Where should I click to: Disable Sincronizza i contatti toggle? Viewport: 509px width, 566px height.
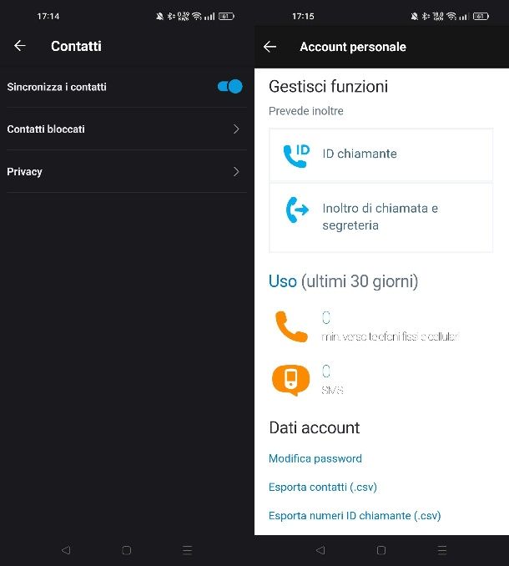pyautogui.click(x=229, y=87)
